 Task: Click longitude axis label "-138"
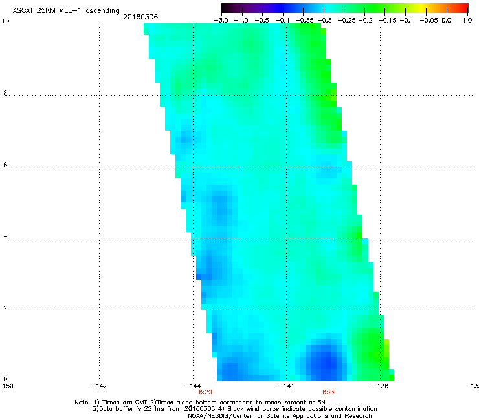(x=380, y=386)
